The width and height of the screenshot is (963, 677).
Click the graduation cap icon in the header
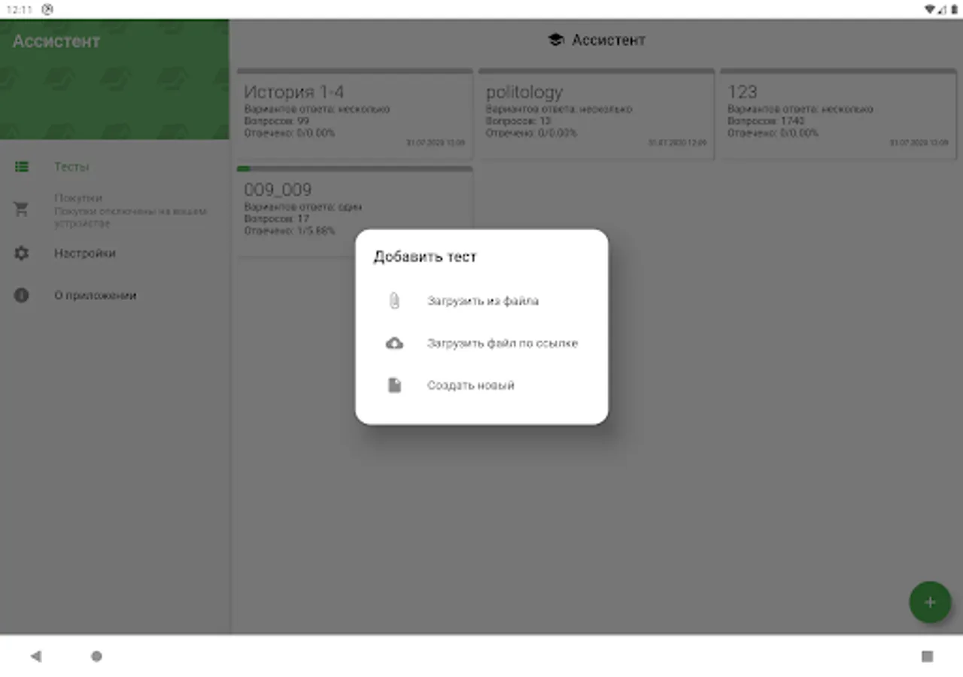pos(556,40)
